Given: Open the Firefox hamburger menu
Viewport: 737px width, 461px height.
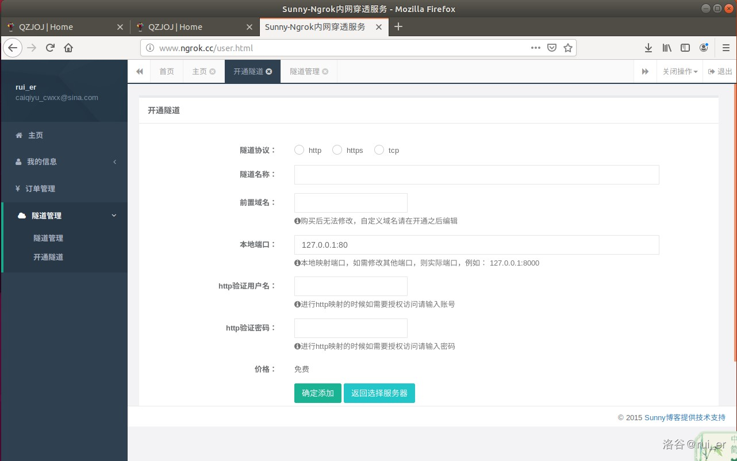Looking at the screenshot, I should [726, 48].
